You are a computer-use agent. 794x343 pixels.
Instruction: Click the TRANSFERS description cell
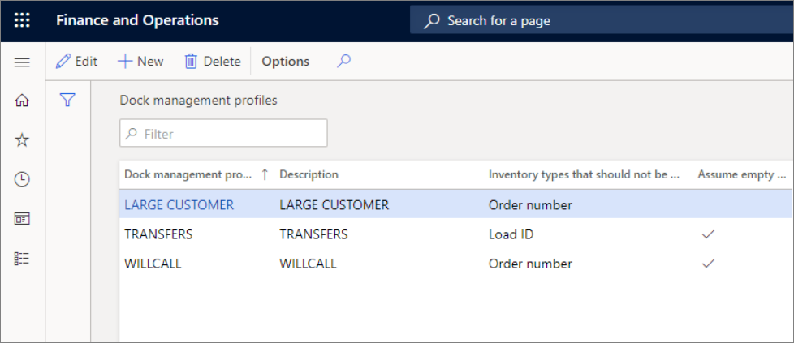(313, 234)
